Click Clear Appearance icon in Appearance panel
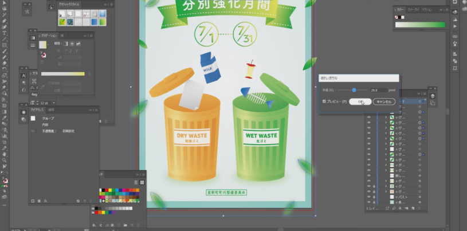This screenshot has width=467, height=231. [78, 201]
